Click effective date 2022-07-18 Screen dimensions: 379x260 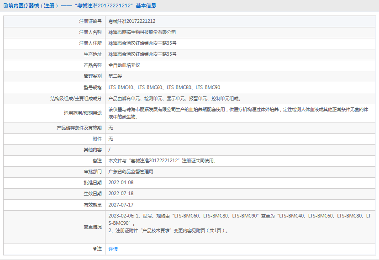click(121, 194)
